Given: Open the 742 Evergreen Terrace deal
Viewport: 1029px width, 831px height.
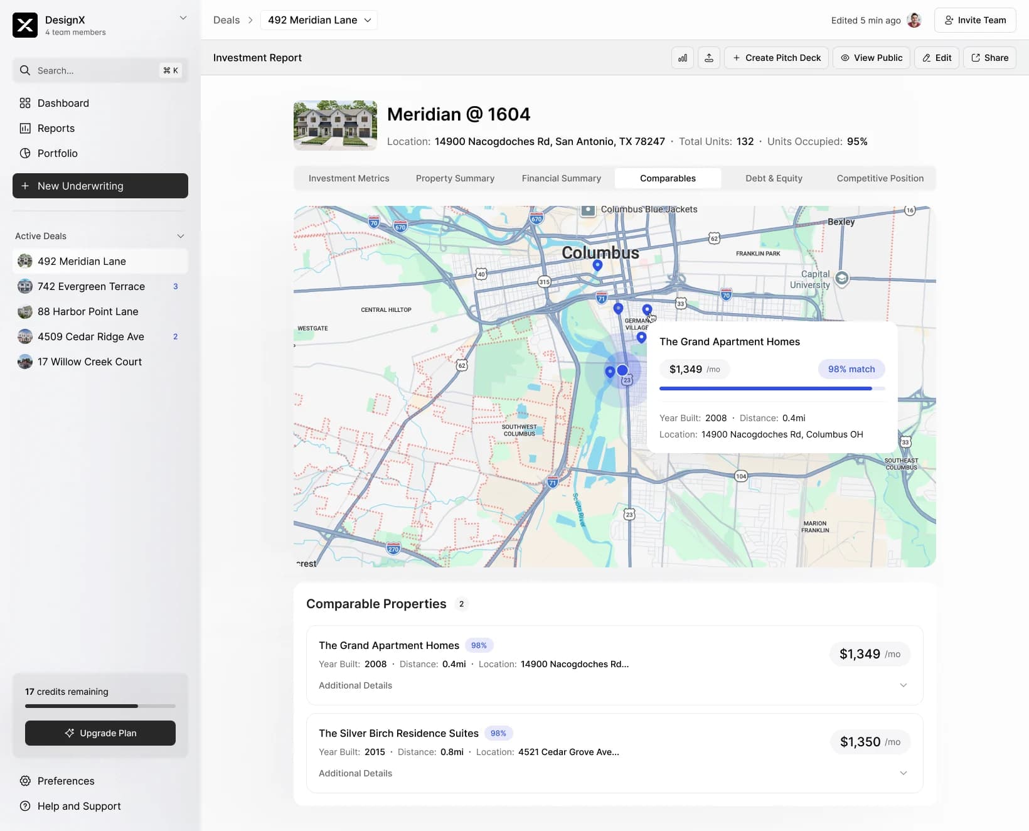Looking at the screenshot, I should tap(100, 286).
